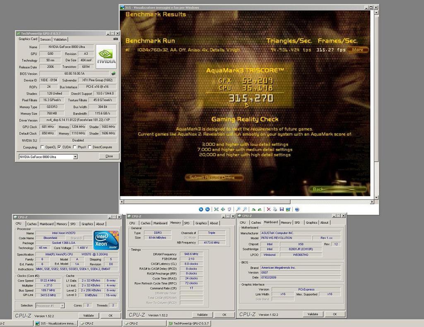Click Validate in the middle CPU-Z memory window
424x327 pixels.
point(202,315)
